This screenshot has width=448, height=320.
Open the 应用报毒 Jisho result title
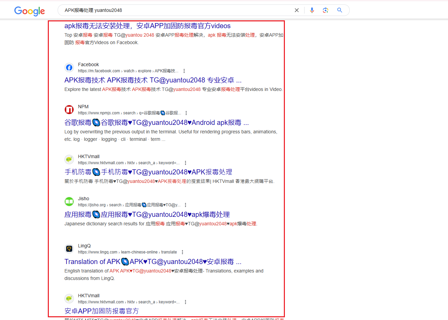coord(147,214)
